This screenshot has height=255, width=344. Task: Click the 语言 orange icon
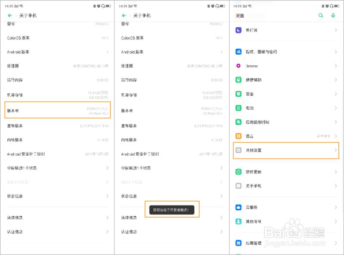239,136
